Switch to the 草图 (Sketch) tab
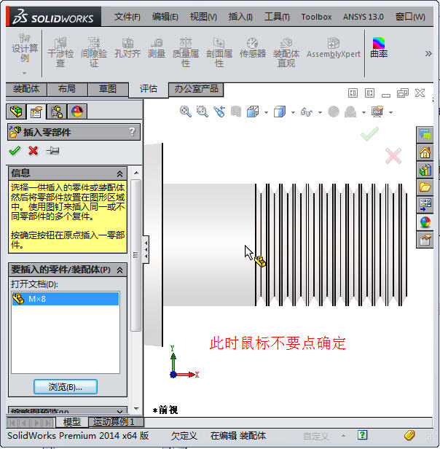This screenshot has height=449, width=440. pyautogui.click(x=107, y=89)
